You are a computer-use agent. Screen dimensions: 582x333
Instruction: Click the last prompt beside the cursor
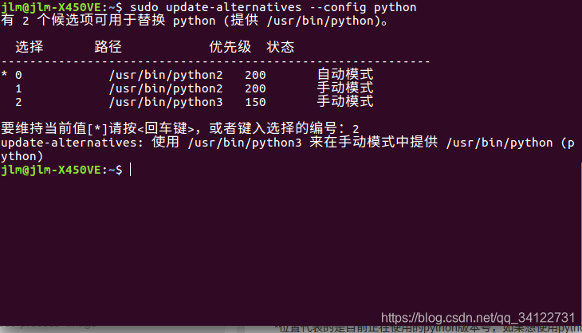[x=61, y=170]
